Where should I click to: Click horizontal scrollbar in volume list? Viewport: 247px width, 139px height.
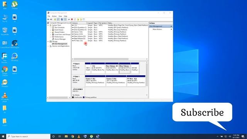click(101, 59)
